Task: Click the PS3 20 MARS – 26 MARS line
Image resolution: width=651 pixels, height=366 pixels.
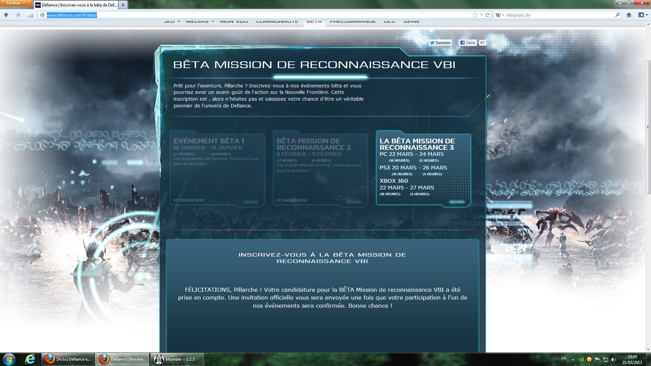Action: click(413, 168)
